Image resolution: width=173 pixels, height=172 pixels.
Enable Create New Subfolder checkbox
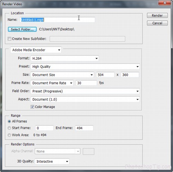pos(9,39)
